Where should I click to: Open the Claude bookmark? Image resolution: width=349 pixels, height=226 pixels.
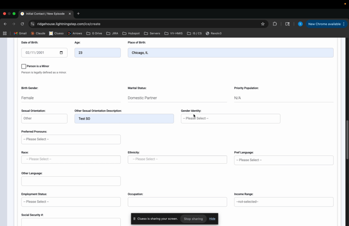(38, 33)
